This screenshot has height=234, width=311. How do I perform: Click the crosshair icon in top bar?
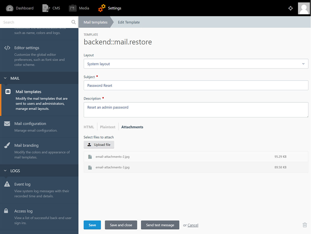tap(291, 8)
